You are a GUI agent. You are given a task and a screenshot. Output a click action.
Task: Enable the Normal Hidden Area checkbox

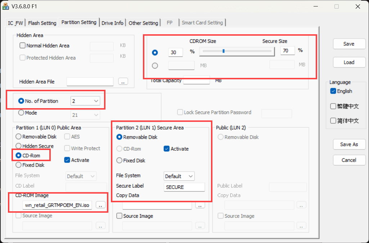pyautogui.click(x=22, y=45)
